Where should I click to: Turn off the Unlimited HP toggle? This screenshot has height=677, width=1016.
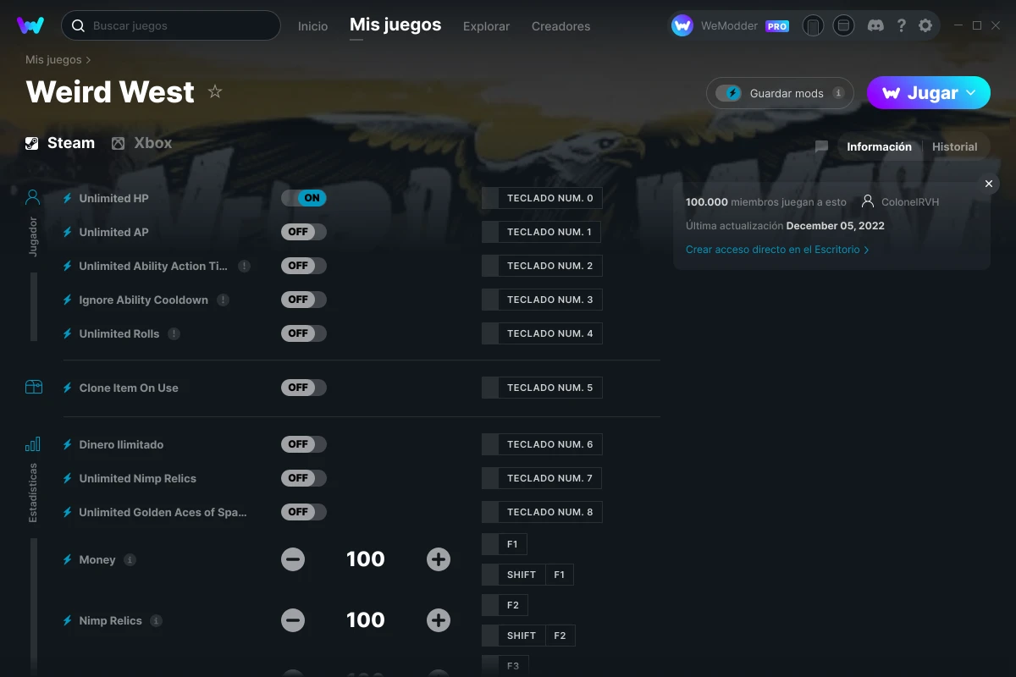coord(304,198)
